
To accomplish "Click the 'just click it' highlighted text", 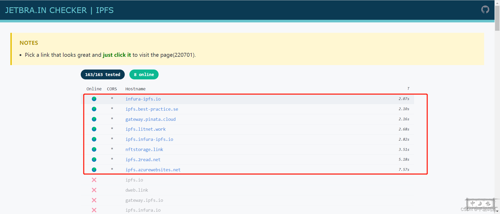I will click(x=117, y=55).
